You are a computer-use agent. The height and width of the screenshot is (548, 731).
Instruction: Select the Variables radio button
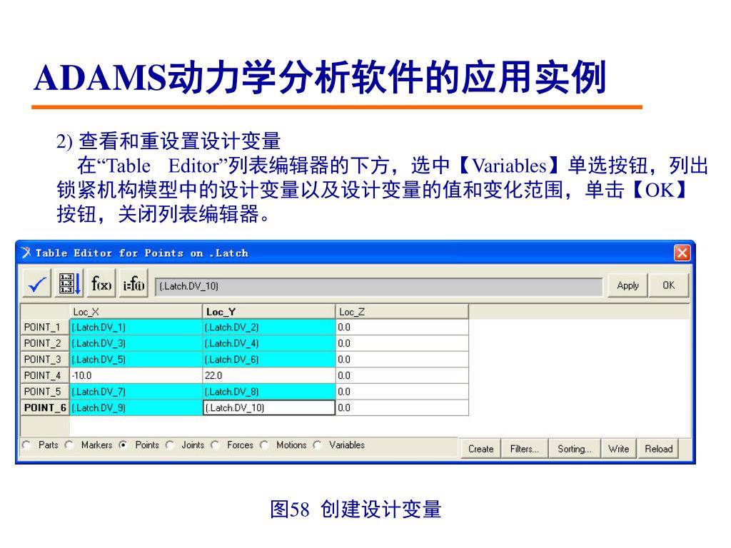(318, 445)
